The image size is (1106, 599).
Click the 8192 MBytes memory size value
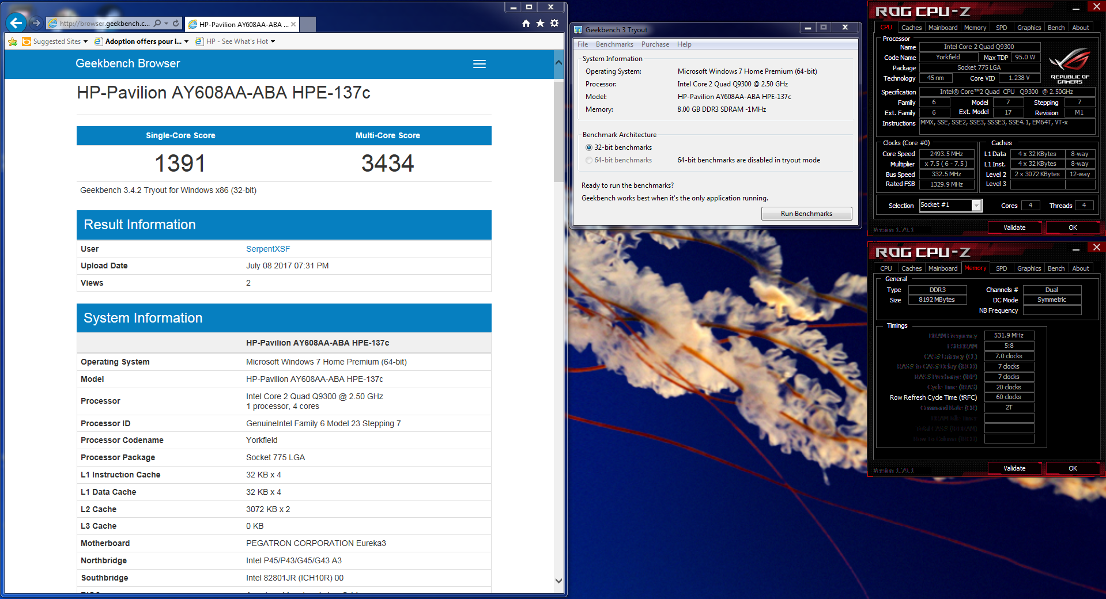937,299
